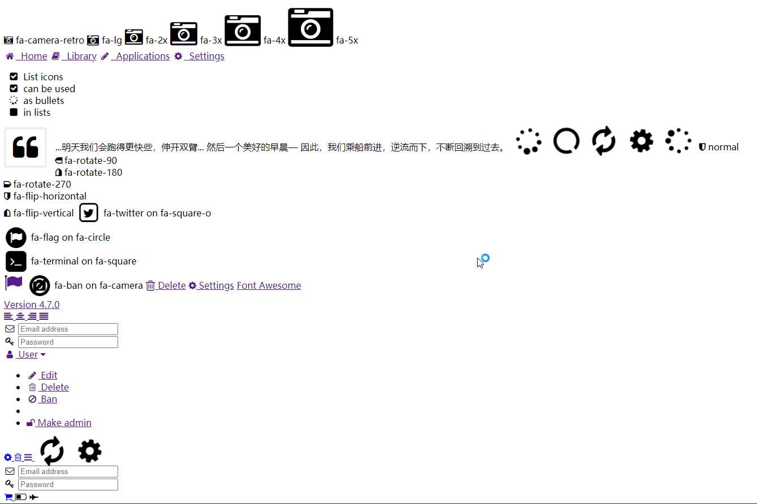
Task: Click the Email address input field
Action: click(x=68, y=329)
